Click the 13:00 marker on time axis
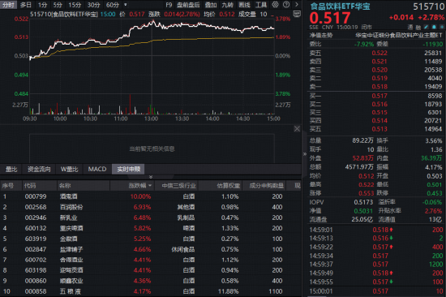 click(151, 118)
